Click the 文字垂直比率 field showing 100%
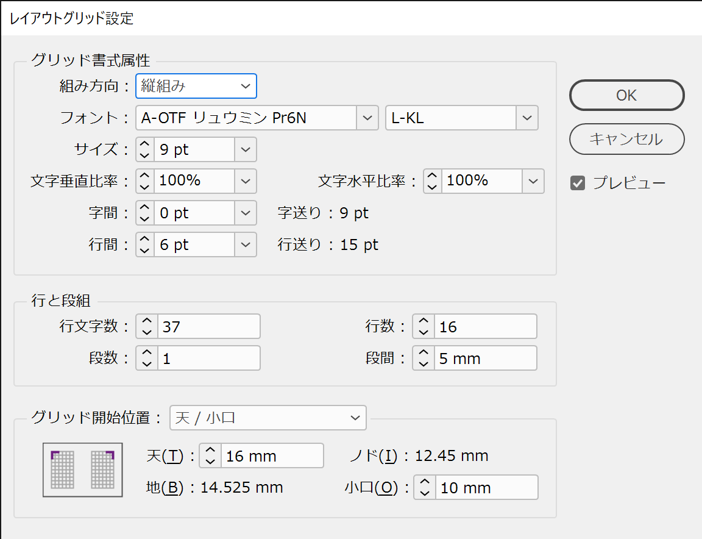The image size is (702, 539). [194, 181]
